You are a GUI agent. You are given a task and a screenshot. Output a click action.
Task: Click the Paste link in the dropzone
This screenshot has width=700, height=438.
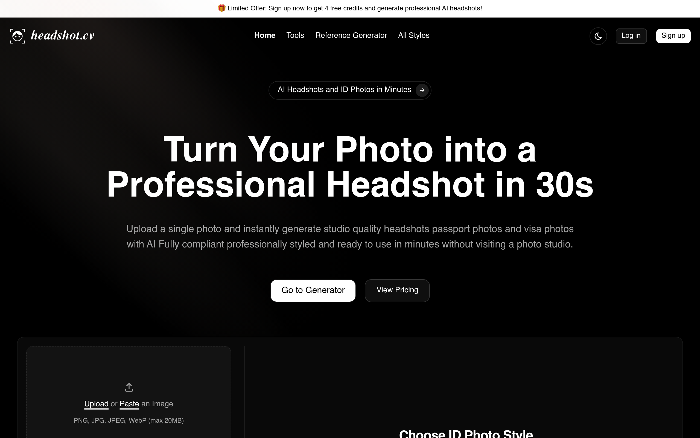click(x=129, y=404)
